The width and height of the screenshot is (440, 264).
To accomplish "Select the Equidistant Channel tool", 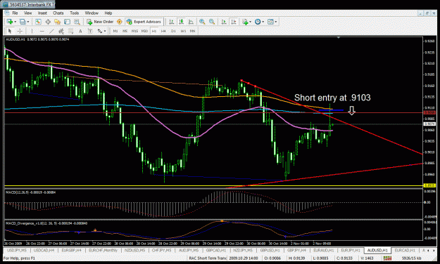I will point(61,31).
